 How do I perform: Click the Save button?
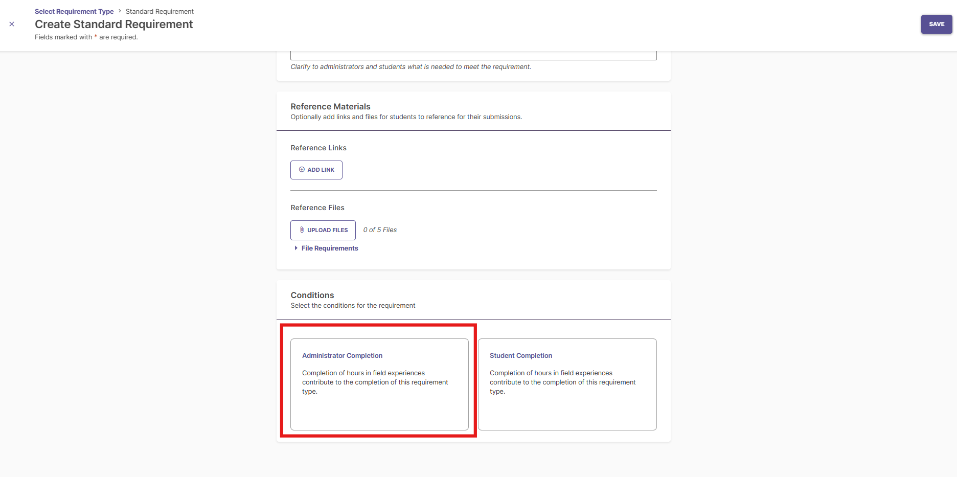[x=937, y=24]
